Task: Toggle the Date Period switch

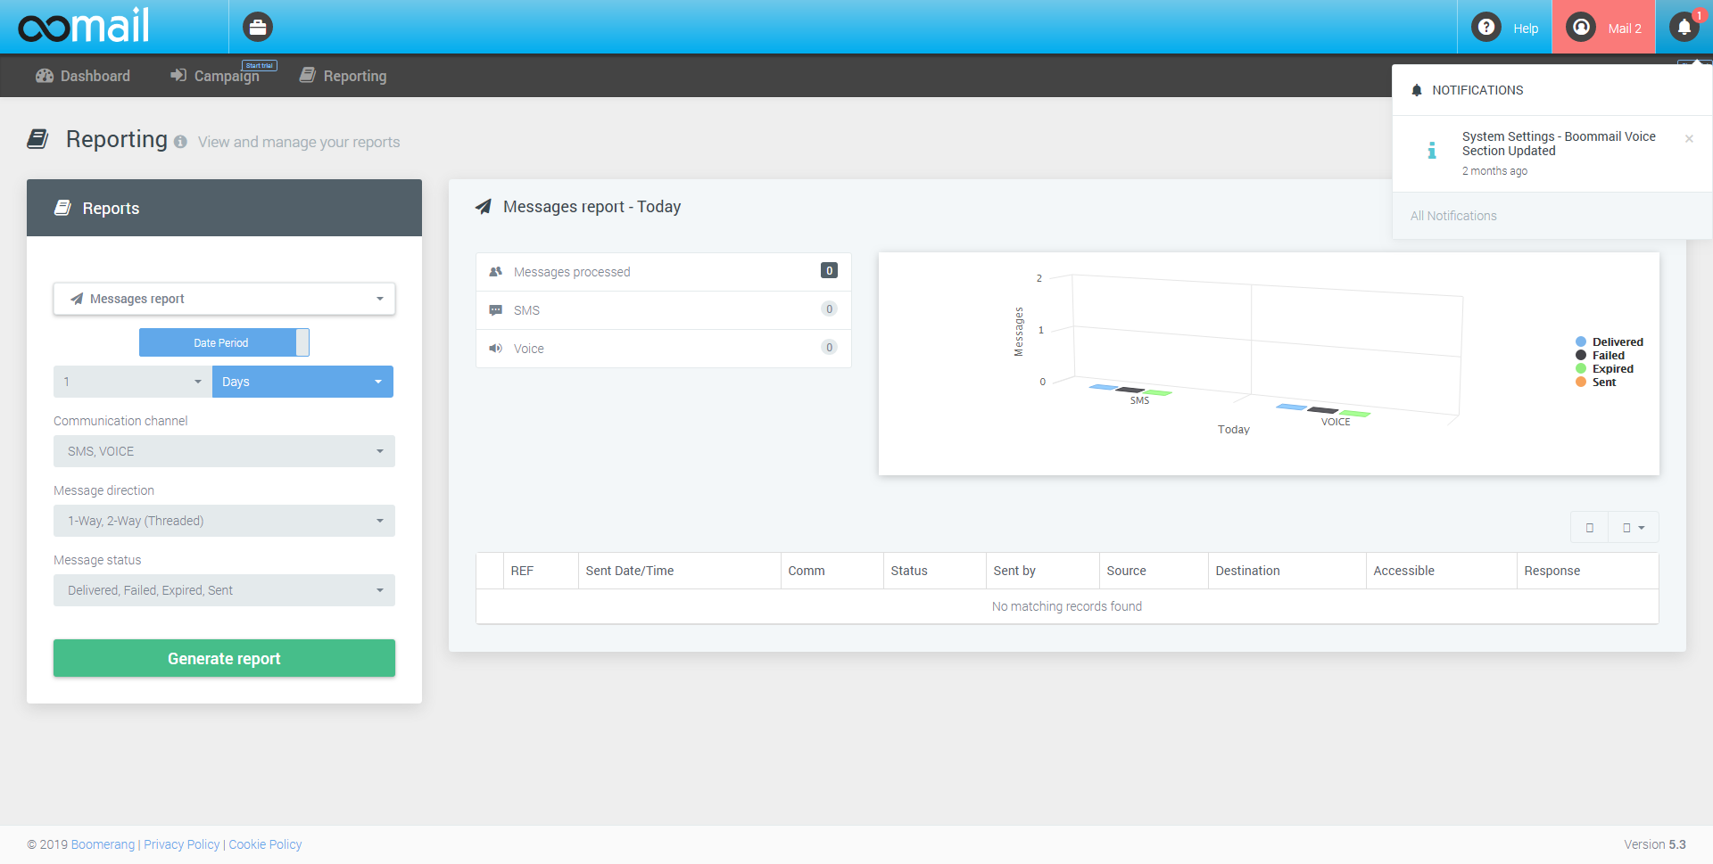Action: click(224, 342)
